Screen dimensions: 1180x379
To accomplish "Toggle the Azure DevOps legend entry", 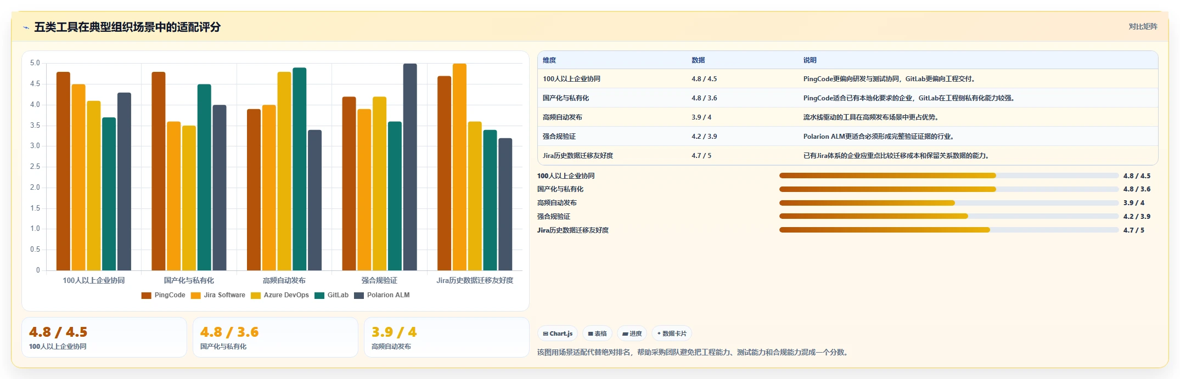I will click(280, 295).
